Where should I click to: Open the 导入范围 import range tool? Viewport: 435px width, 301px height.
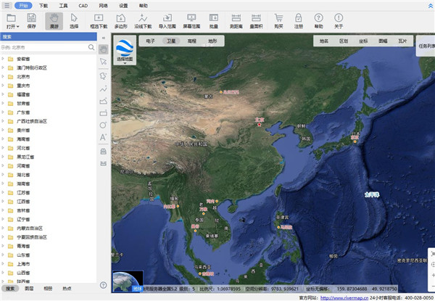[x=167, y=20]
